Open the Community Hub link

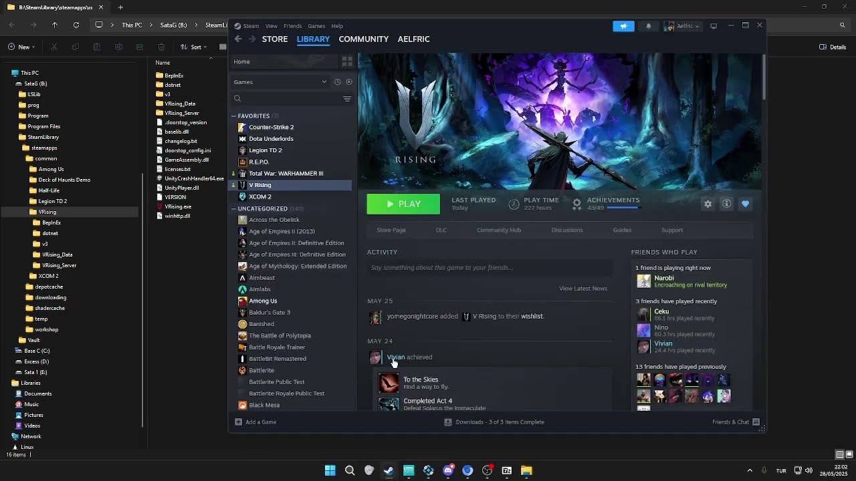click(x=499, y=230)
